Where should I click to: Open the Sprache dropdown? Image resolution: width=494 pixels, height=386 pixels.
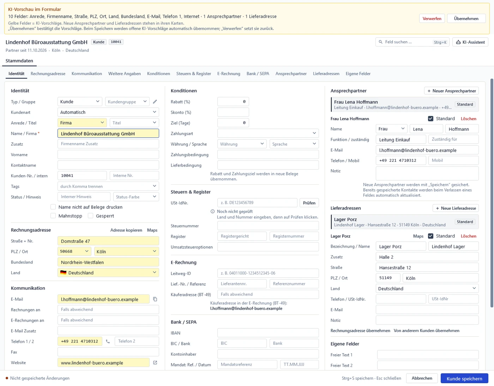[294, 144]
